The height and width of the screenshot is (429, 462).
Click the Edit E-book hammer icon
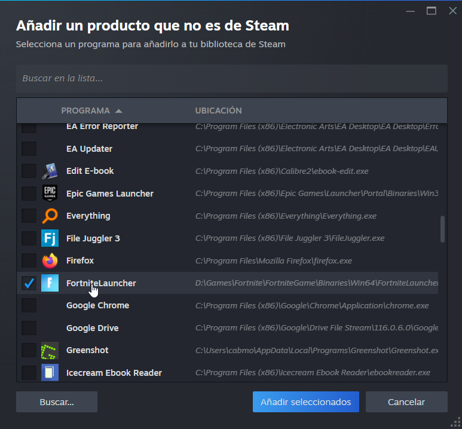[x=50, y=171]
